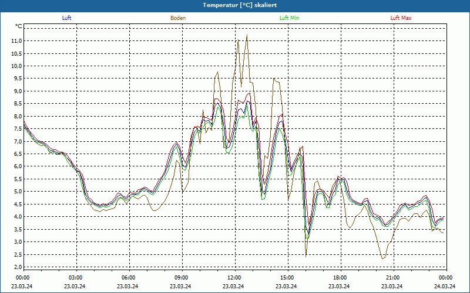Click the '°C' axis unit label
This screenshot has height=293, width=470.
pyautogui.click(x=19, y=26)
